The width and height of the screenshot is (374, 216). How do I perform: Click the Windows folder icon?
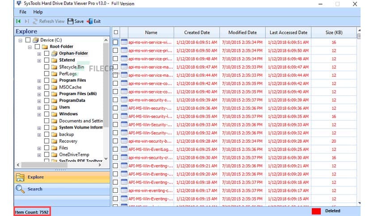(x=55, y=114)
